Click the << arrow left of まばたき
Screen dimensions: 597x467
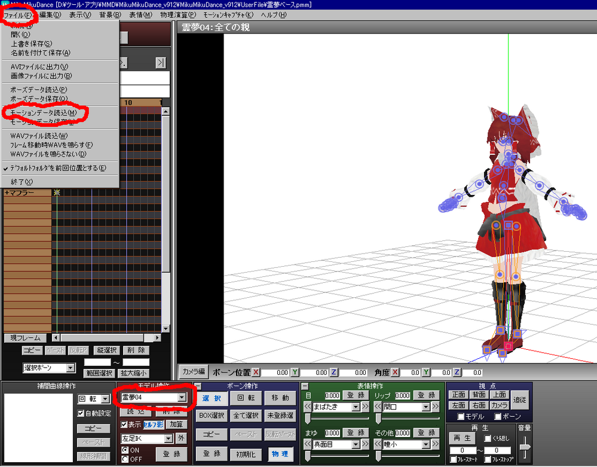(308, 407)
